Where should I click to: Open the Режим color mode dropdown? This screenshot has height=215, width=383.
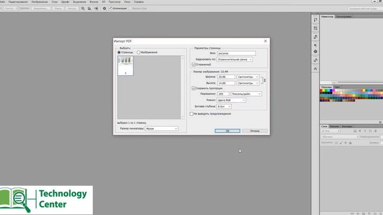pyautogui.click(x=231, y=100)
